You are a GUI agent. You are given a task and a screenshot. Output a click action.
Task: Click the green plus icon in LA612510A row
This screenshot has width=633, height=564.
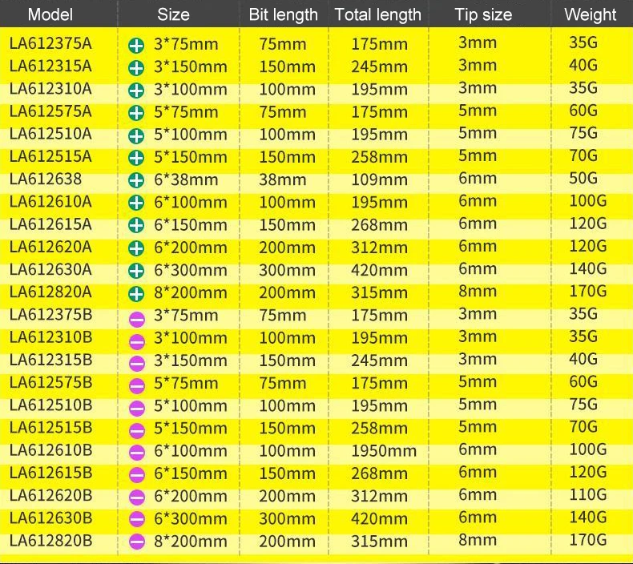(x=136, y=136)
